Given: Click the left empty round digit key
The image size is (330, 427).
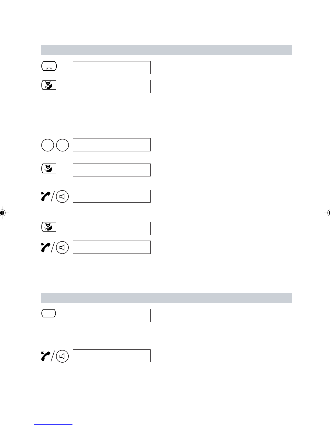Looking at the screenshot, I should [48, 145].
